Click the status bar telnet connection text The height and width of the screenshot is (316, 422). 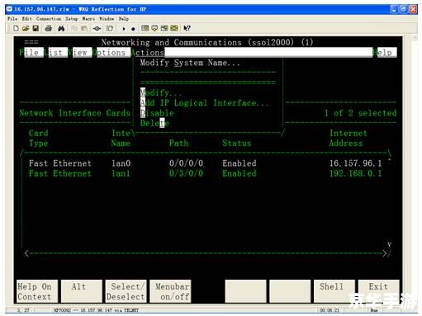96,310
